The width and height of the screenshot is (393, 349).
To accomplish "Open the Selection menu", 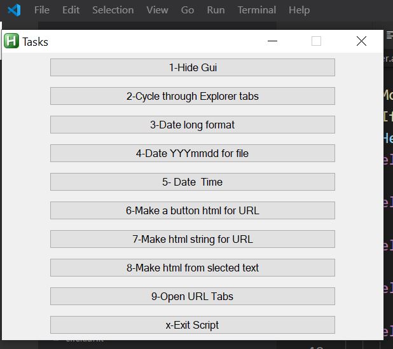I will (x=113, y=10).
